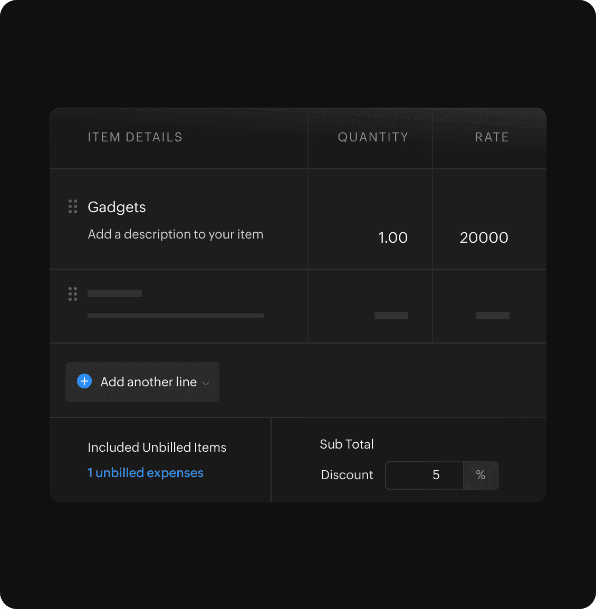This screenshot has height=609, width=596.
Task: Click the second row description placeholder bar
Action: 175,316
